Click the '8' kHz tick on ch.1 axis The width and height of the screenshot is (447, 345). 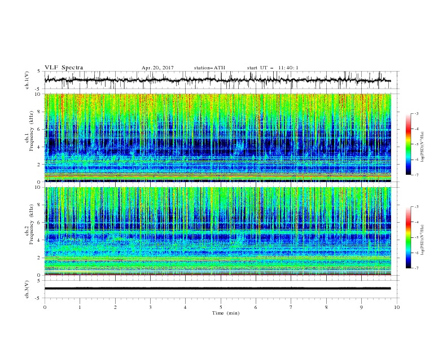tap(40, 112)
